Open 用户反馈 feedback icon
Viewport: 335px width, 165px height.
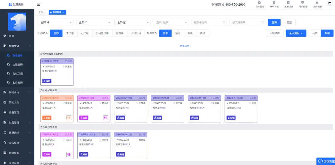[303, 3]
